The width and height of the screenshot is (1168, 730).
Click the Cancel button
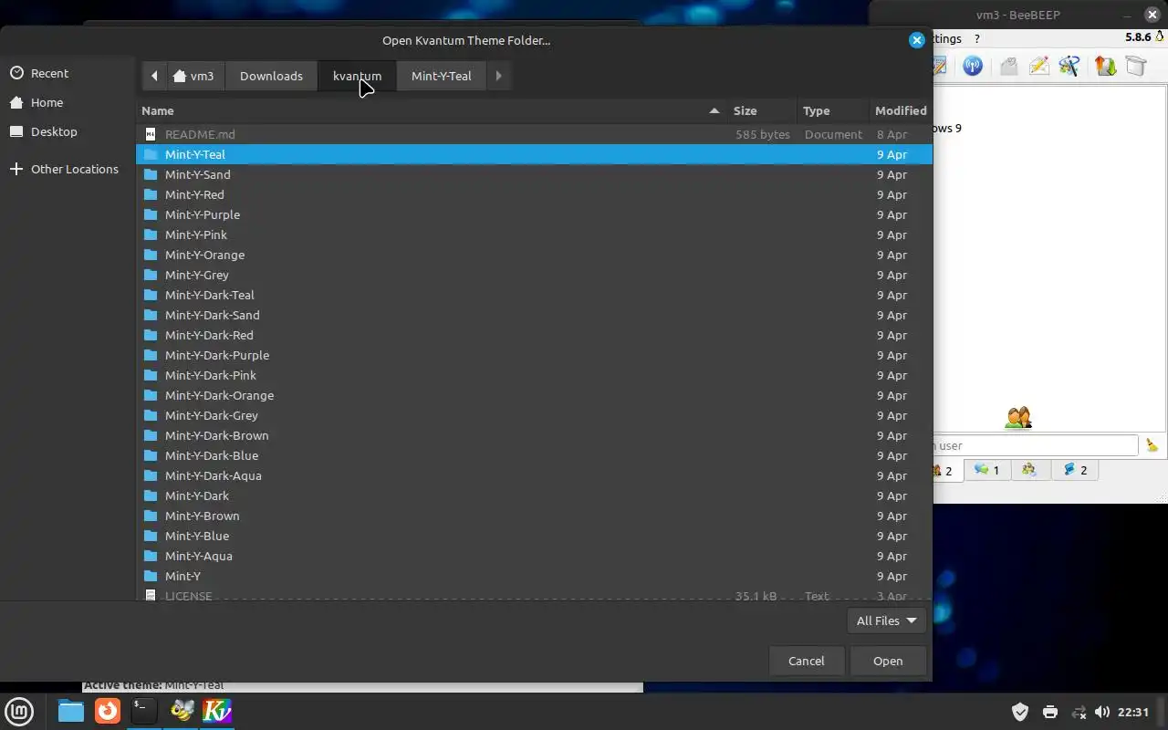tap(806, 661)
